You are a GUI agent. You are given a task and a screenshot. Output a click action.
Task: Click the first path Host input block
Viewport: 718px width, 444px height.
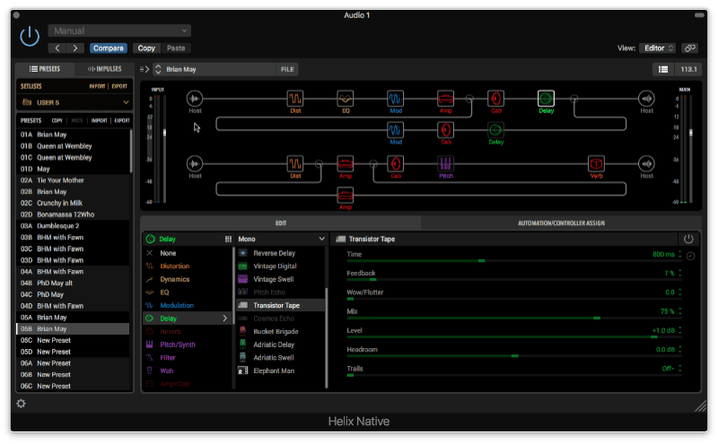coord(195,99)
